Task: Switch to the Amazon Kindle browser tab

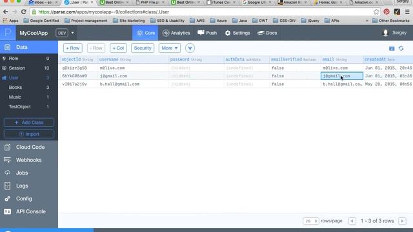Action: click(292, 3)
